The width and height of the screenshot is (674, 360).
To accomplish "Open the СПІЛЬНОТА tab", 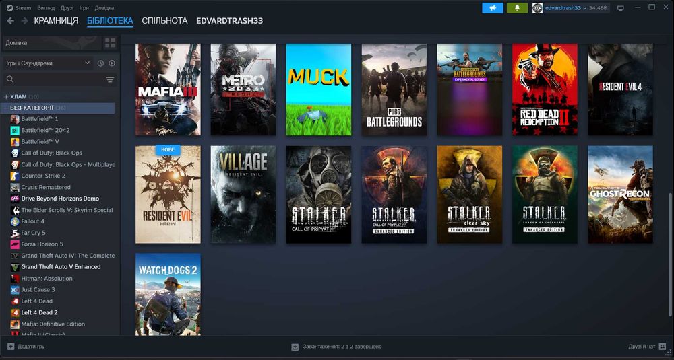I will pos(164,21).
